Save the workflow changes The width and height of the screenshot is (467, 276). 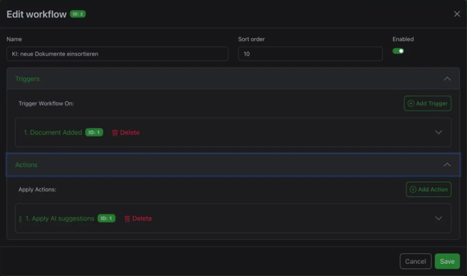447,261
